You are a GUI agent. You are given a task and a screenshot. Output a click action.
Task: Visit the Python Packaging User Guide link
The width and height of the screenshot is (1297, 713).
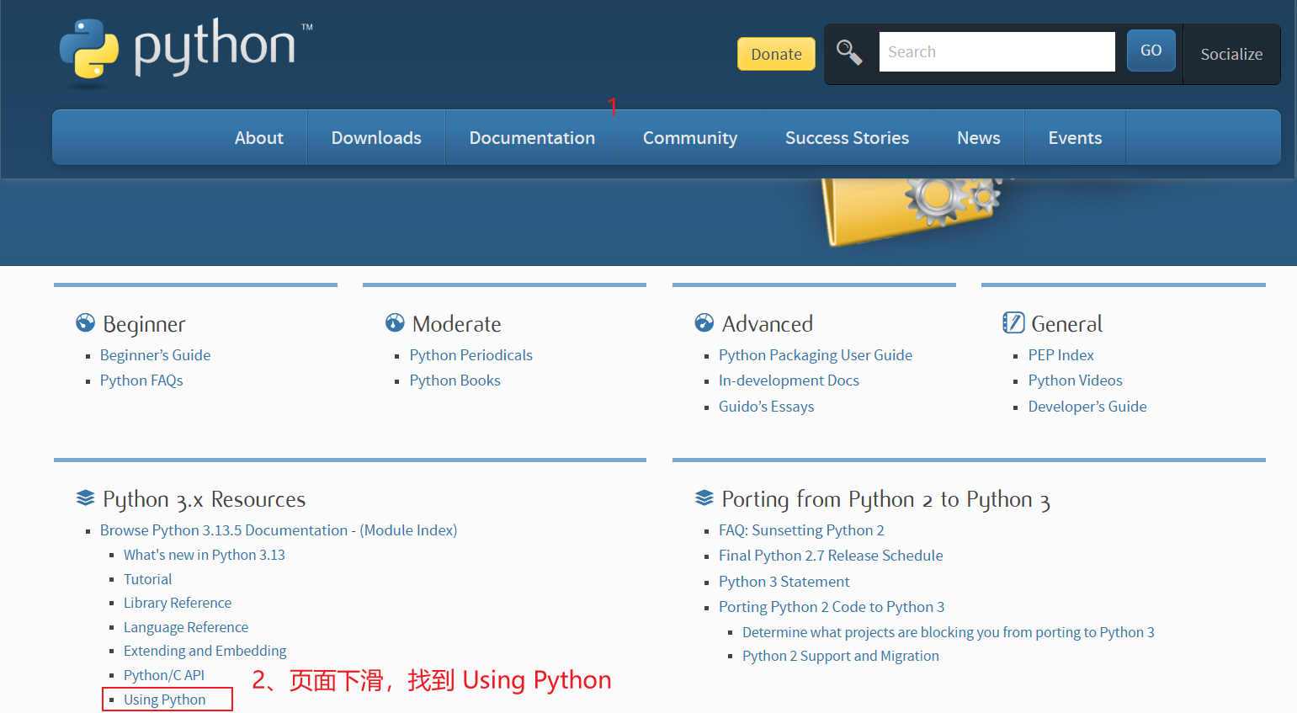pos(815,355)
